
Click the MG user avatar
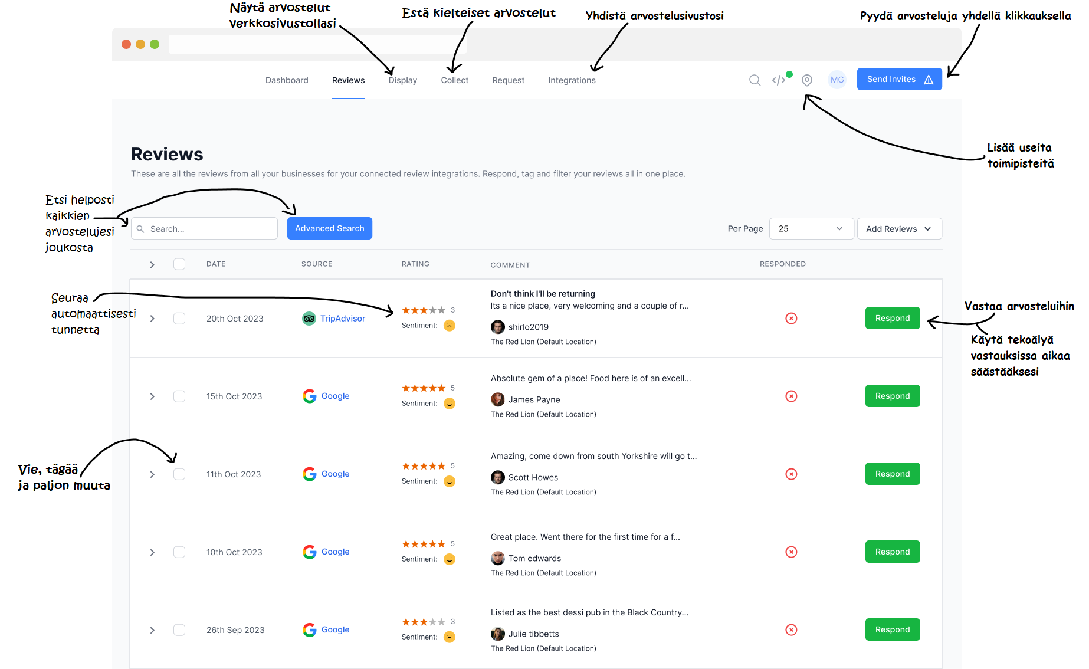tap(837, 80)
